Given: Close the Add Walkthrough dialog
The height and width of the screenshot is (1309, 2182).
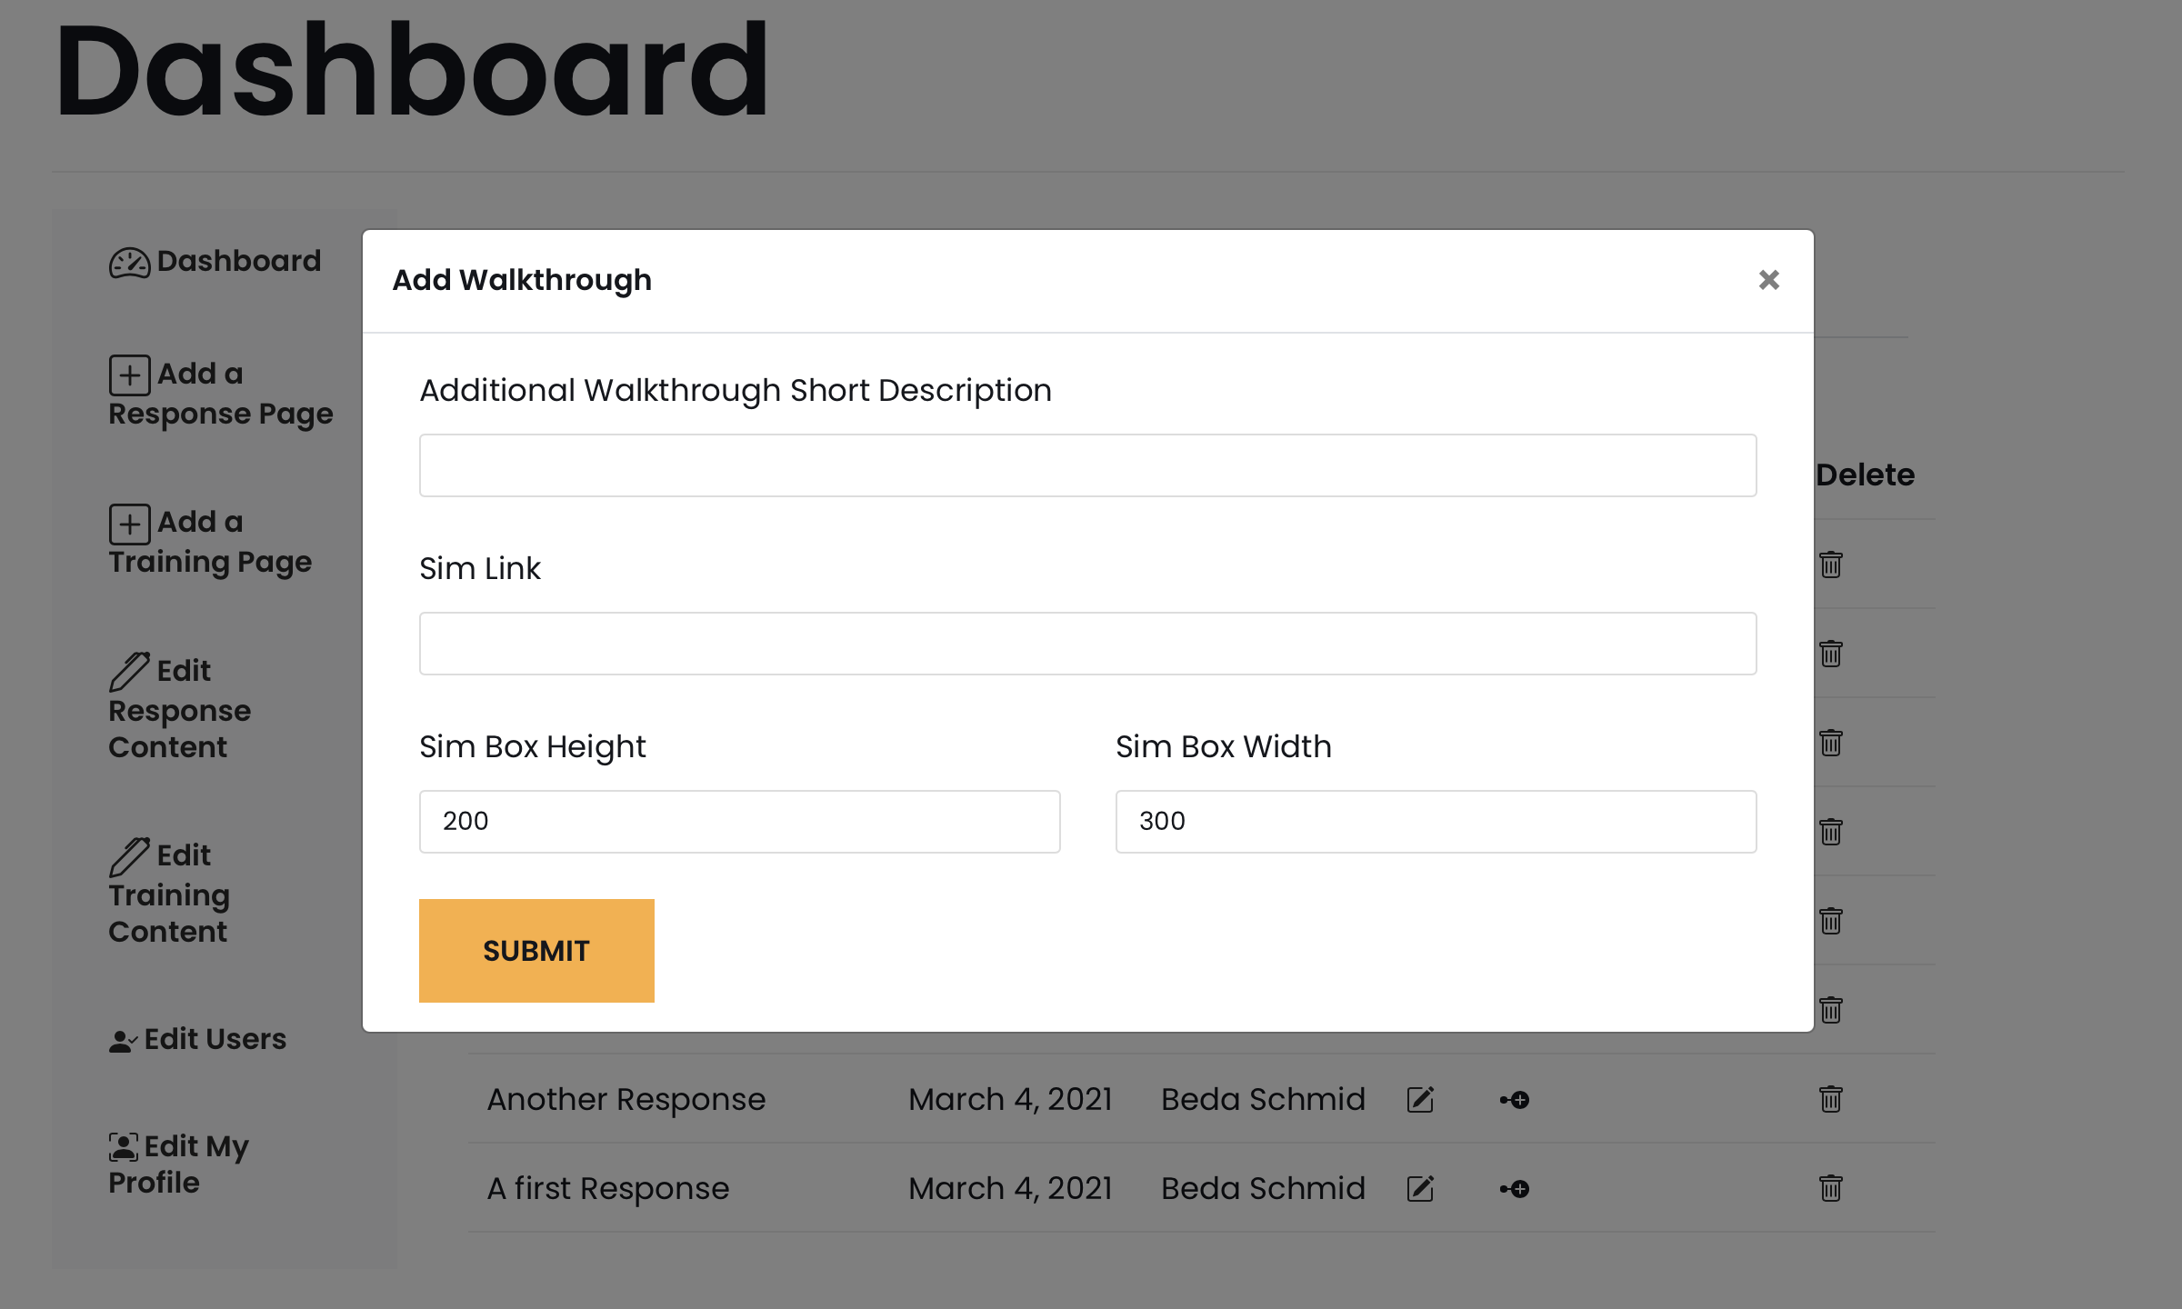Looking at the screenshot, I should [1768, 280].
